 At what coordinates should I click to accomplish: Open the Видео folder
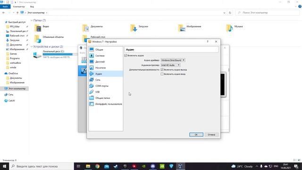coord(42,28)
